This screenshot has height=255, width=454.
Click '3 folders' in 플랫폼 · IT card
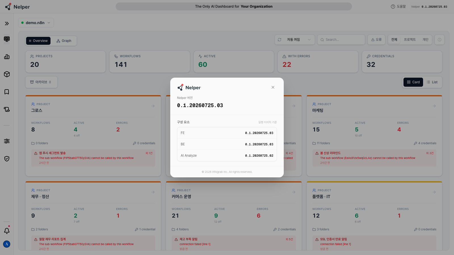[321, 229]
